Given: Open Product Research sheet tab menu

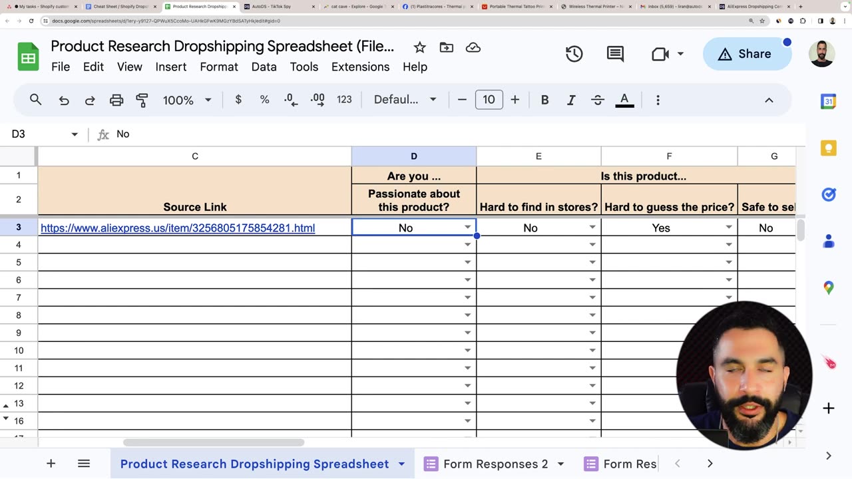Looking at the screenshot, I should pyautogui.click(x=401, y=464).
